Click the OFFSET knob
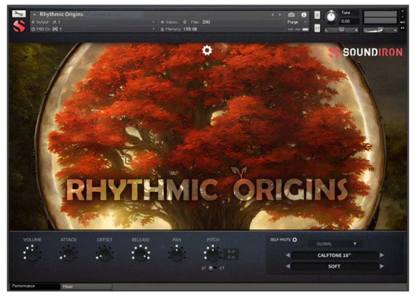 pyautogui.click(x=104, y=254)
